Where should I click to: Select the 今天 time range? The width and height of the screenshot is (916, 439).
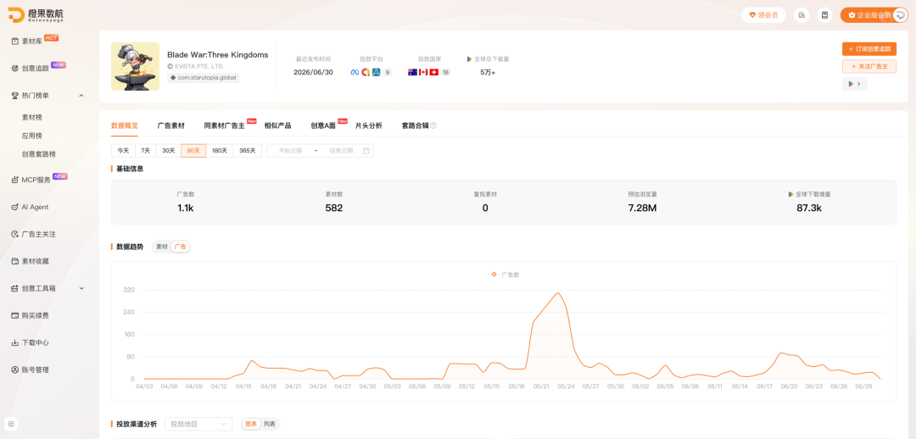pos(123,151)
